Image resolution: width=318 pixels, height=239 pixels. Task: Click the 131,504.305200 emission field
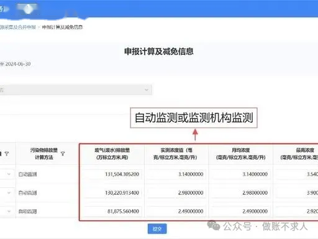click(113, 174)
